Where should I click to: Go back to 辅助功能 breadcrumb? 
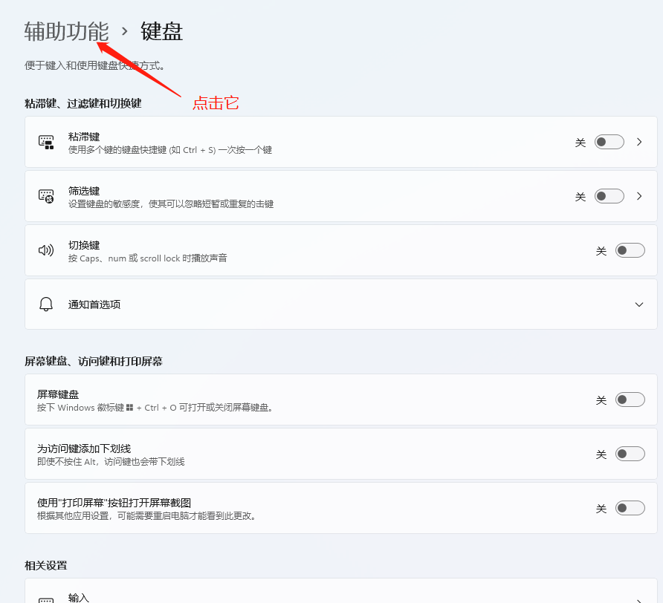66,32
